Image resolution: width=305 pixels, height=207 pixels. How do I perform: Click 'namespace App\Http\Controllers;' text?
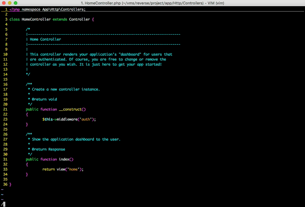pyautogui.click(x=54, y=9)
